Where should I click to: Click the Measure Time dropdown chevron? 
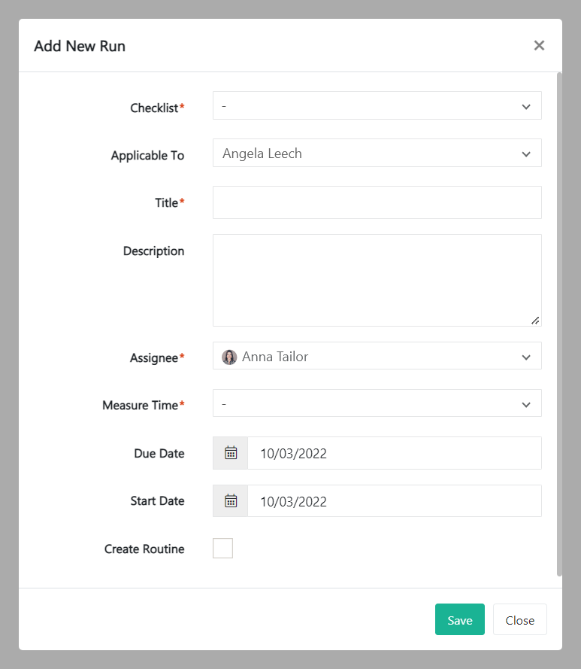click(526, 403)
